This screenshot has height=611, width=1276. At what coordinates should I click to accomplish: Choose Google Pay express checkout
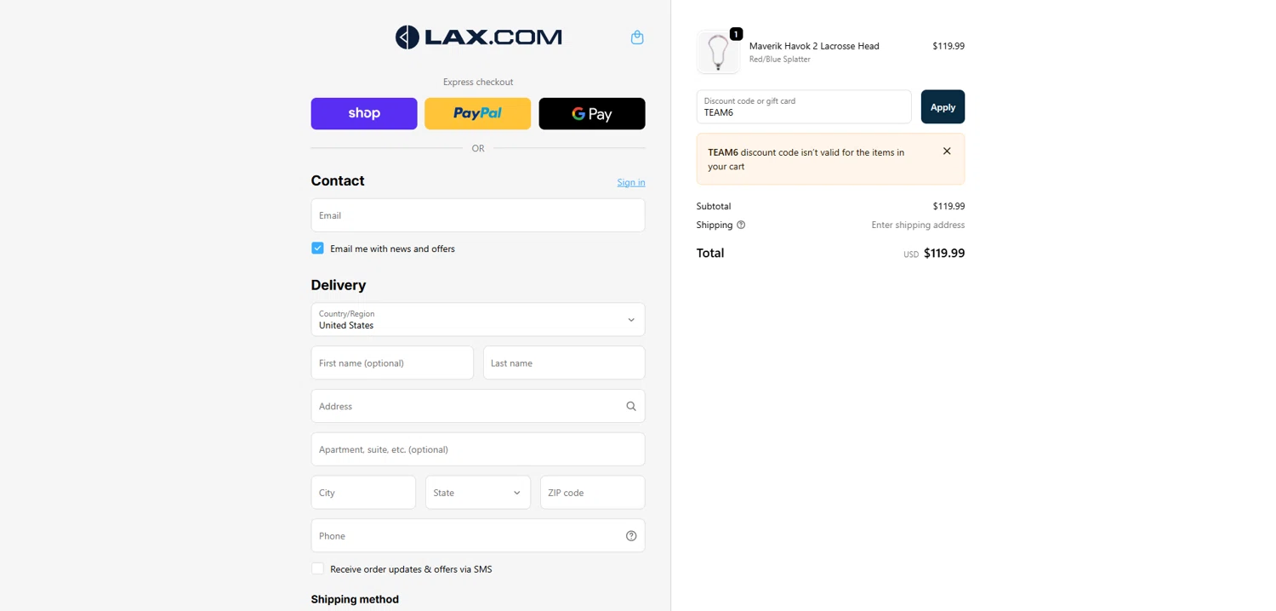point(592,113)
